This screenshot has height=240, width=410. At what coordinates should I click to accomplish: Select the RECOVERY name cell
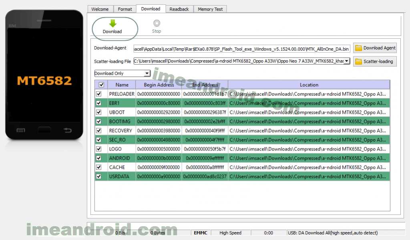[122, 131]
